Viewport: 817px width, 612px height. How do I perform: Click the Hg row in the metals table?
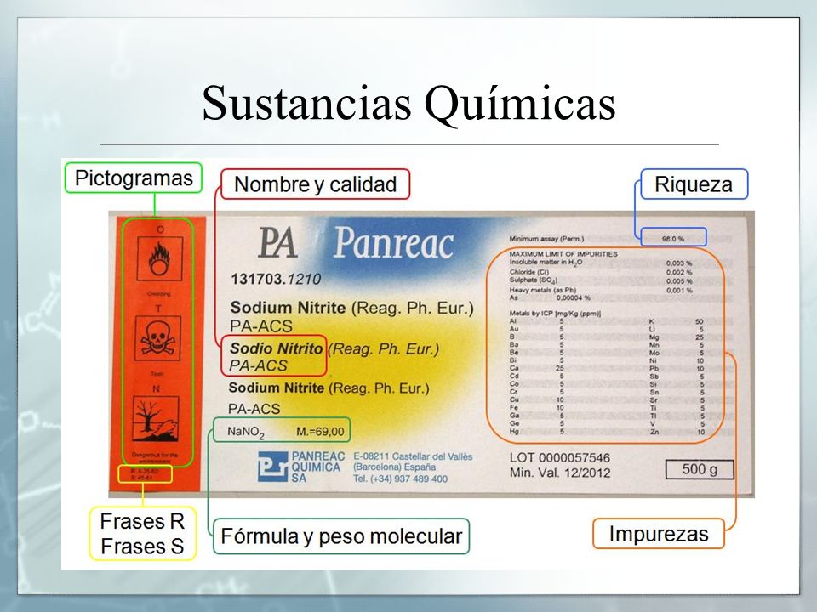click(x=537, y=432)
